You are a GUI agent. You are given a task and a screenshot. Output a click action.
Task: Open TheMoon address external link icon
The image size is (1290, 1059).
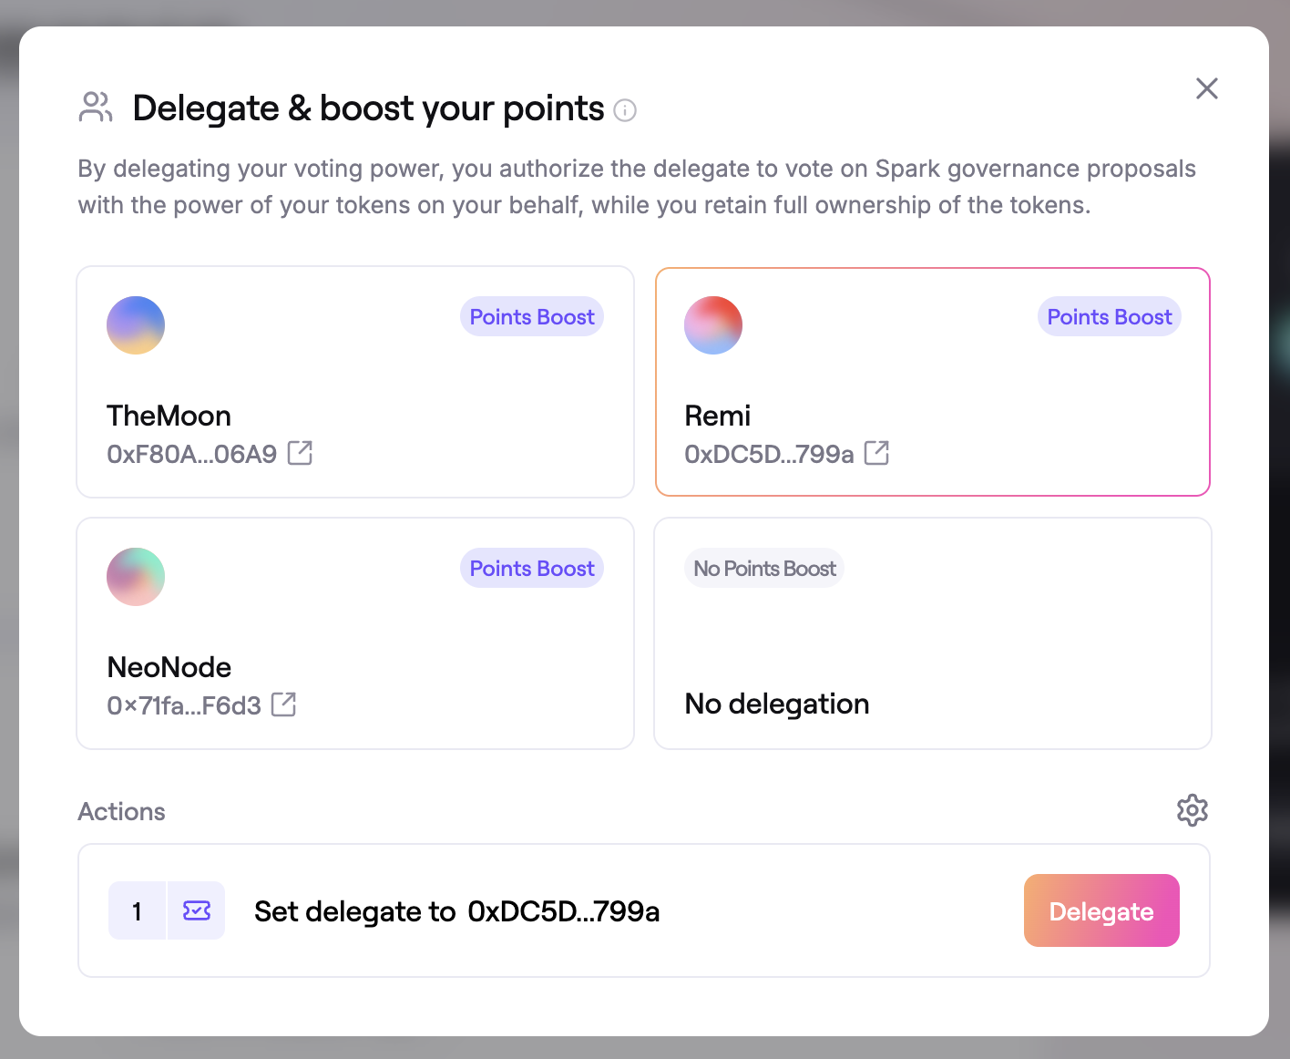pos(300,453)
